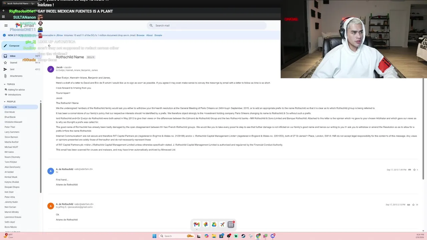Open the hamburger main menu
Image resolution: width=427 pixels, height=240 pixels.
click(6, 25)
